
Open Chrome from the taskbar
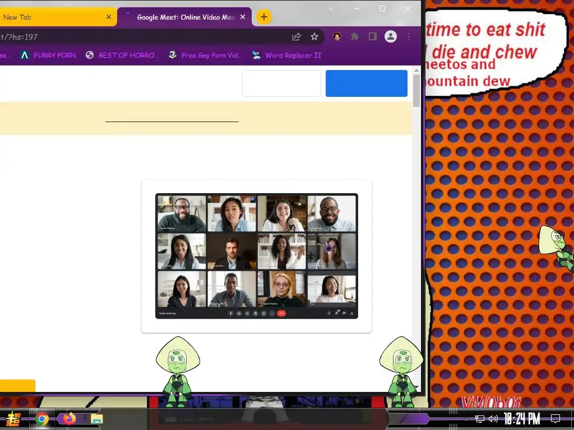tap(42, 419)
